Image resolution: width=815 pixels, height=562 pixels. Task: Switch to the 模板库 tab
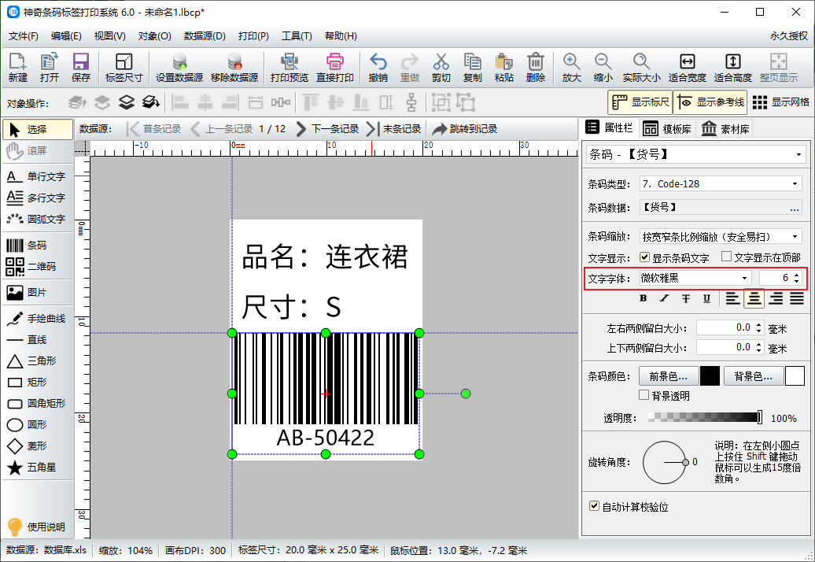pos(668,128)
